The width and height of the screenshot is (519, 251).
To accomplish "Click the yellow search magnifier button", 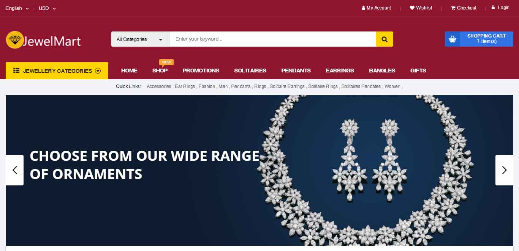I will [x=385, y=39].
